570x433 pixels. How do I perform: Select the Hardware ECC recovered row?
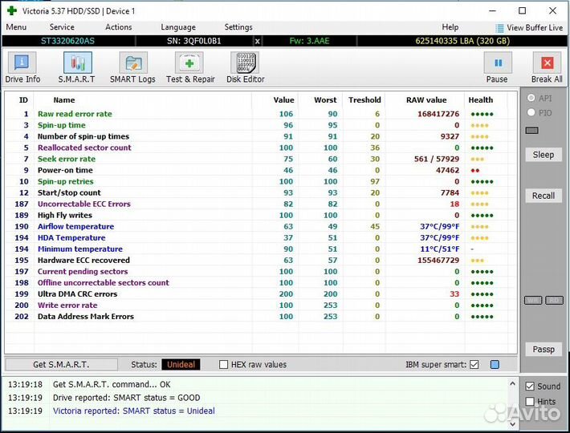(260, 260)
